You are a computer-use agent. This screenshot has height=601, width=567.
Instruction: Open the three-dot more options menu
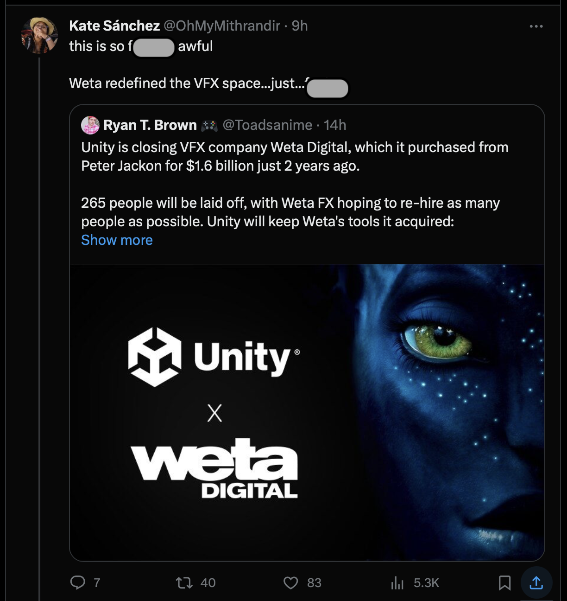point(536,26)
